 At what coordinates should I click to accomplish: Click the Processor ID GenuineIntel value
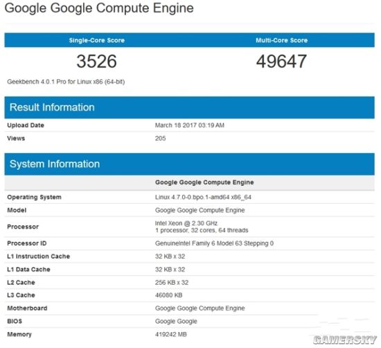(214, 243)
